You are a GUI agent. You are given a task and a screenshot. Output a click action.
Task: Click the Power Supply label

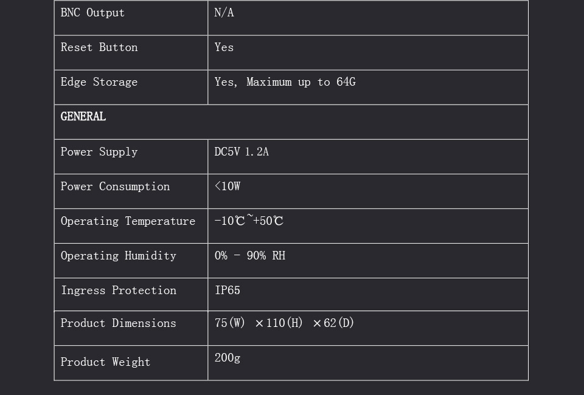click(x=99, y=152)
